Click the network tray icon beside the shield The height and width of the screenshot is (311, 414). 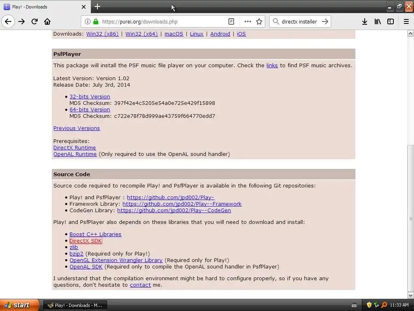(376, 305)
